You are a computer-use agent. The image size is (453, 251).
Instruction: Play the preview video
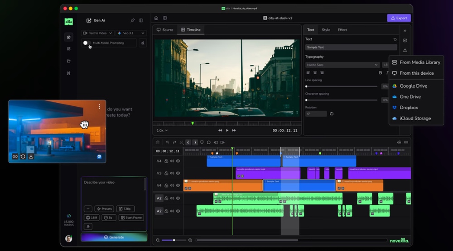coord(227,130)
